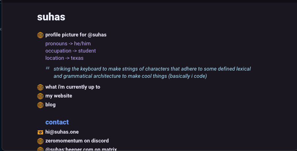
Task: Open the "what i'm currently up to" link
Action: coord(73,87)
